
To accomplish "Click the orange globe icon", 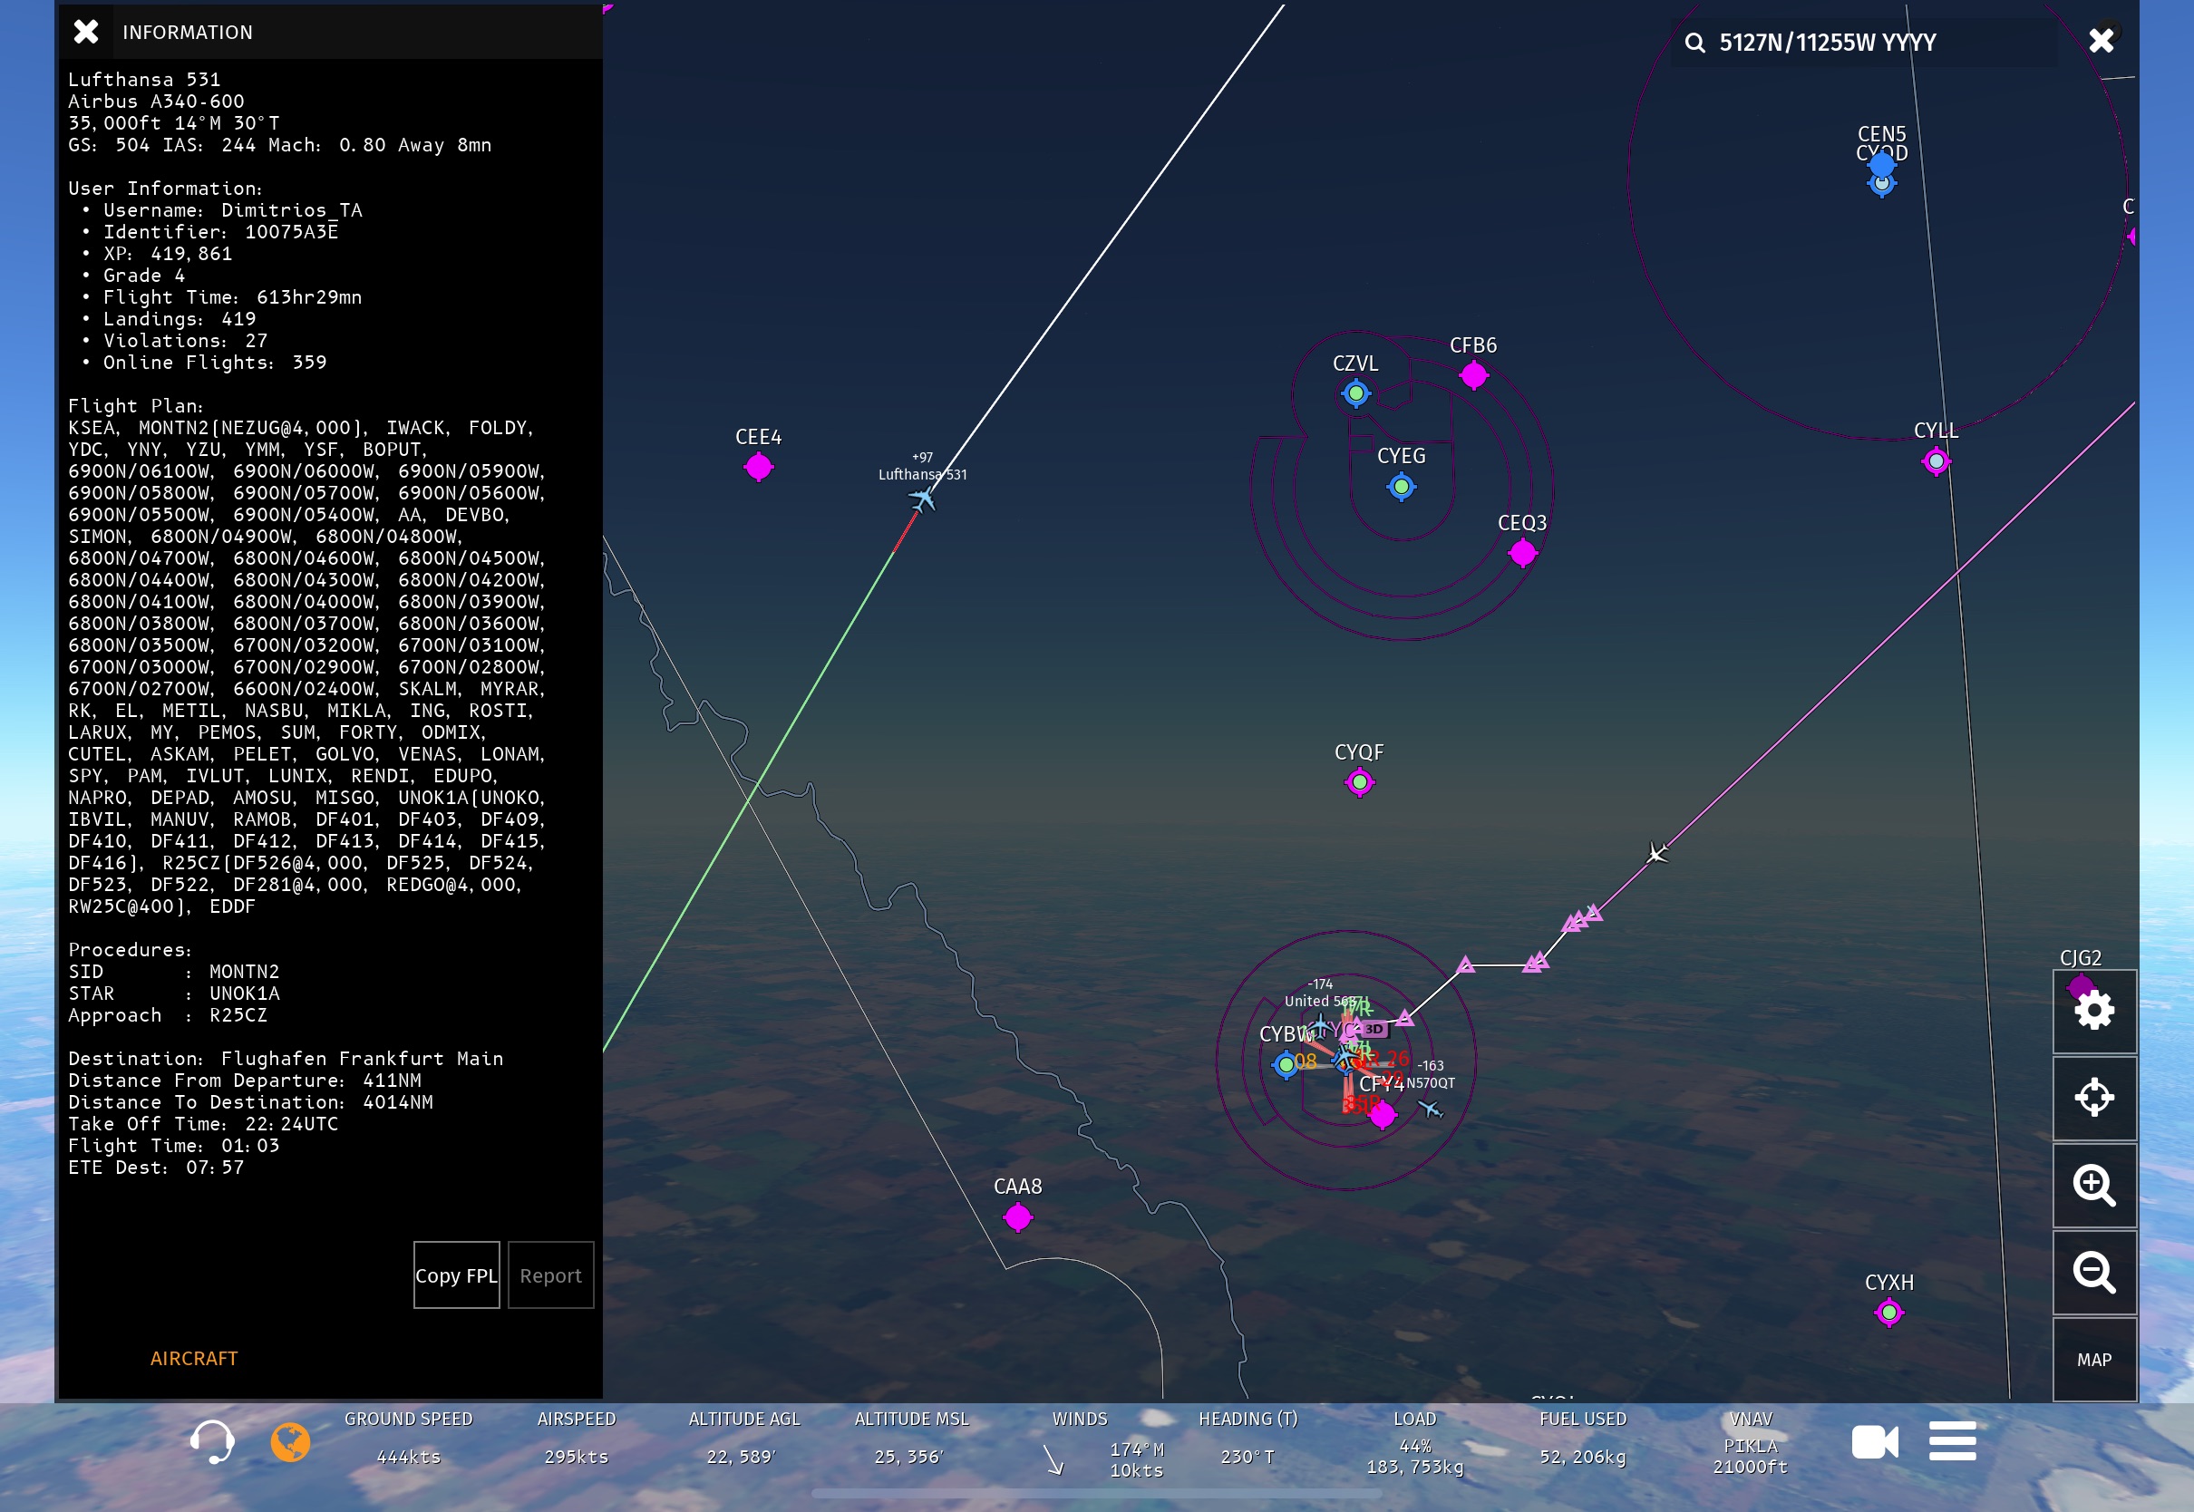I will (x=290, y=1442).
